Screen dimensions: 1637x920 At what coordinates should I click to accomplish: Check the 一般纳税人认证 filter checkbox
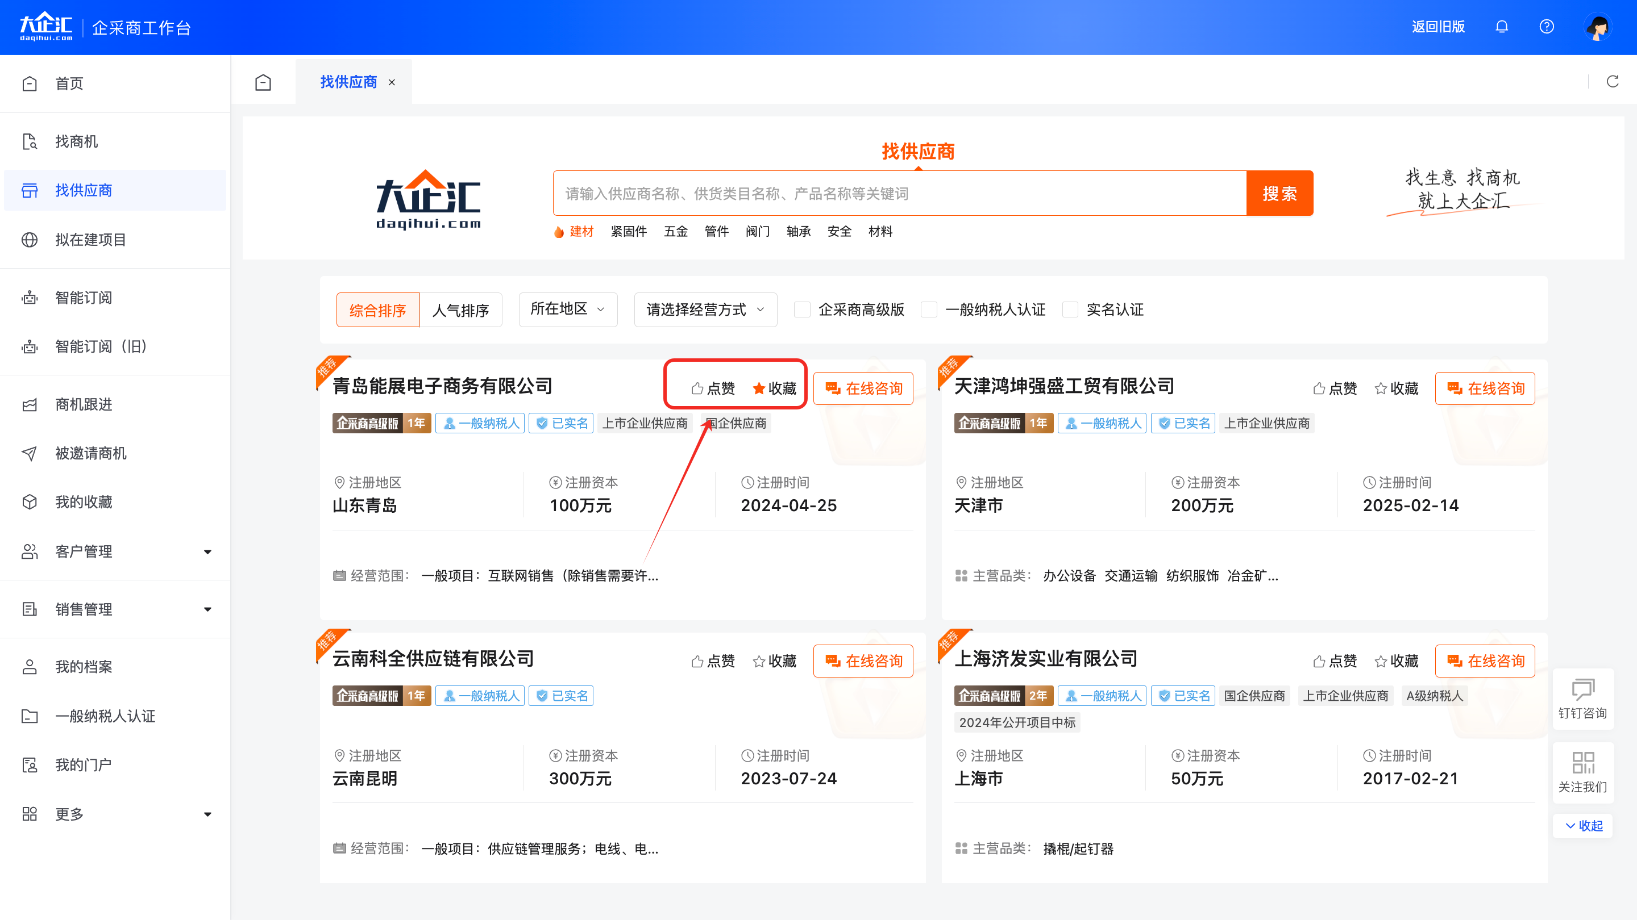[929, 309]
